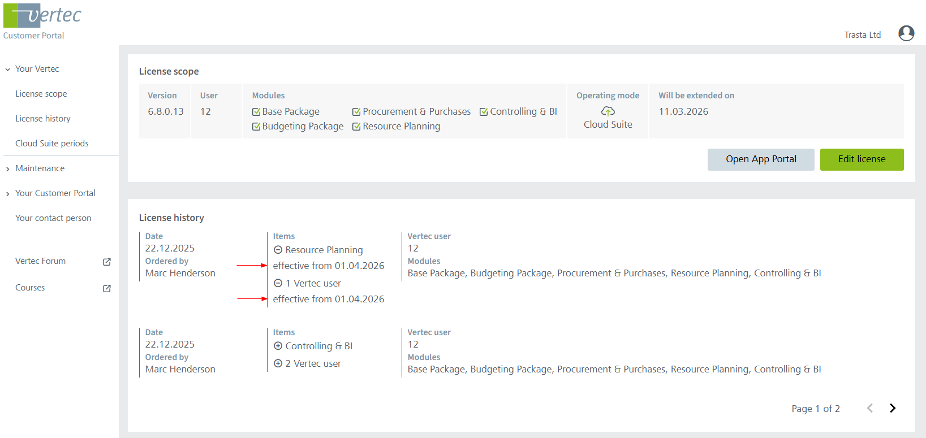The width and height of the screenshot is (926, 438).
Task: Click plus icon next to Controlling & BI
Action: click(x=278, y=346)
